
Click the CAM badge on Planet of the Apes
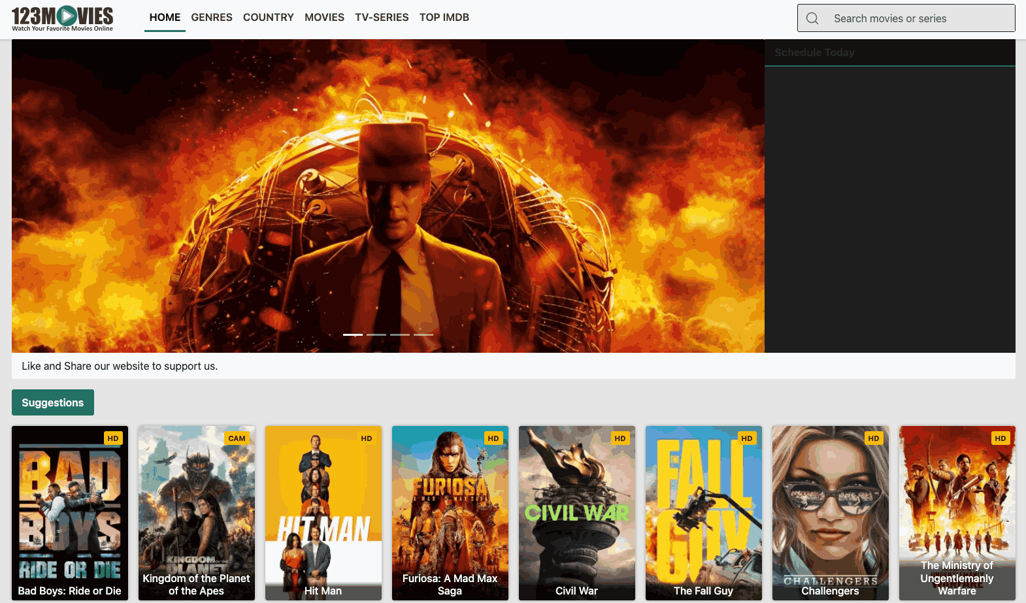pyautogui.click(x=237, y=438)
